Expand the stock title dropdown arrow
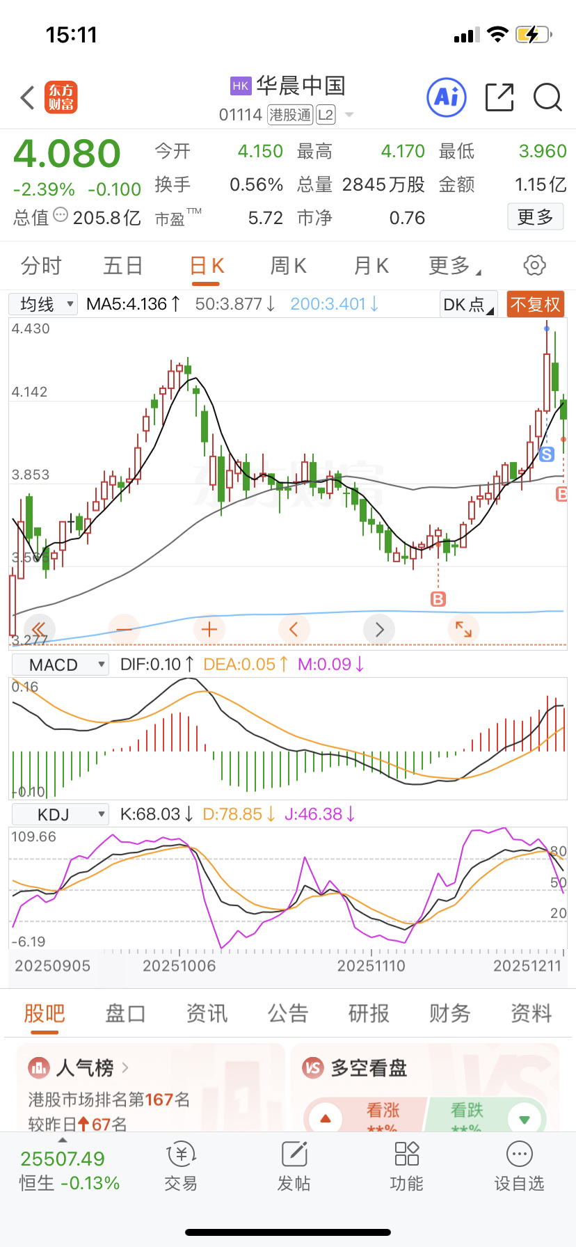This screenshot has height=1247, width=576. (349, 115)
